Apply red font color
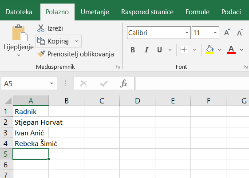This screenshot has width=249, height=178. coord(231,50)
